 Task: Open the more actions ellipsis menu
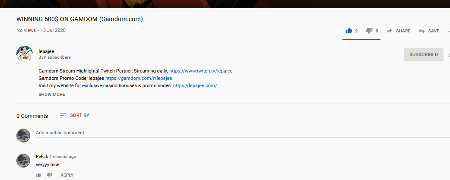[449, 31]
